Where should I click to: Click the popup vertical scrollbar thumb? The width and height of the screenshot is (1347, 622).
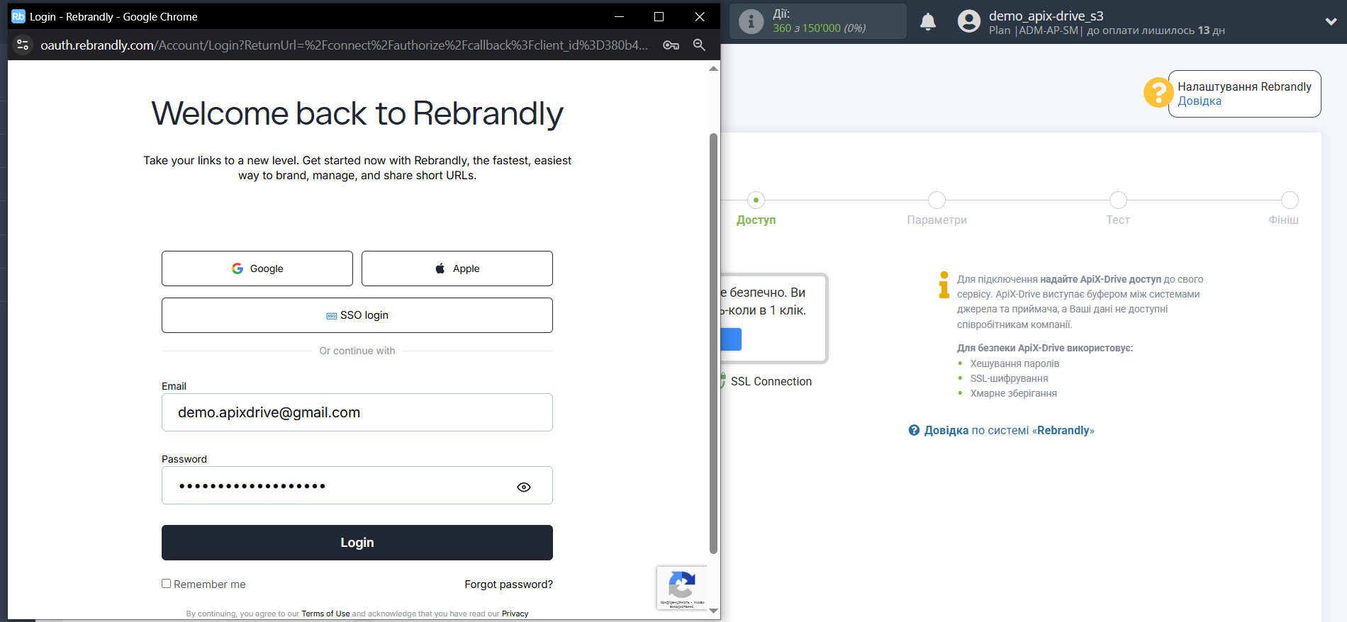click(713, 344)
